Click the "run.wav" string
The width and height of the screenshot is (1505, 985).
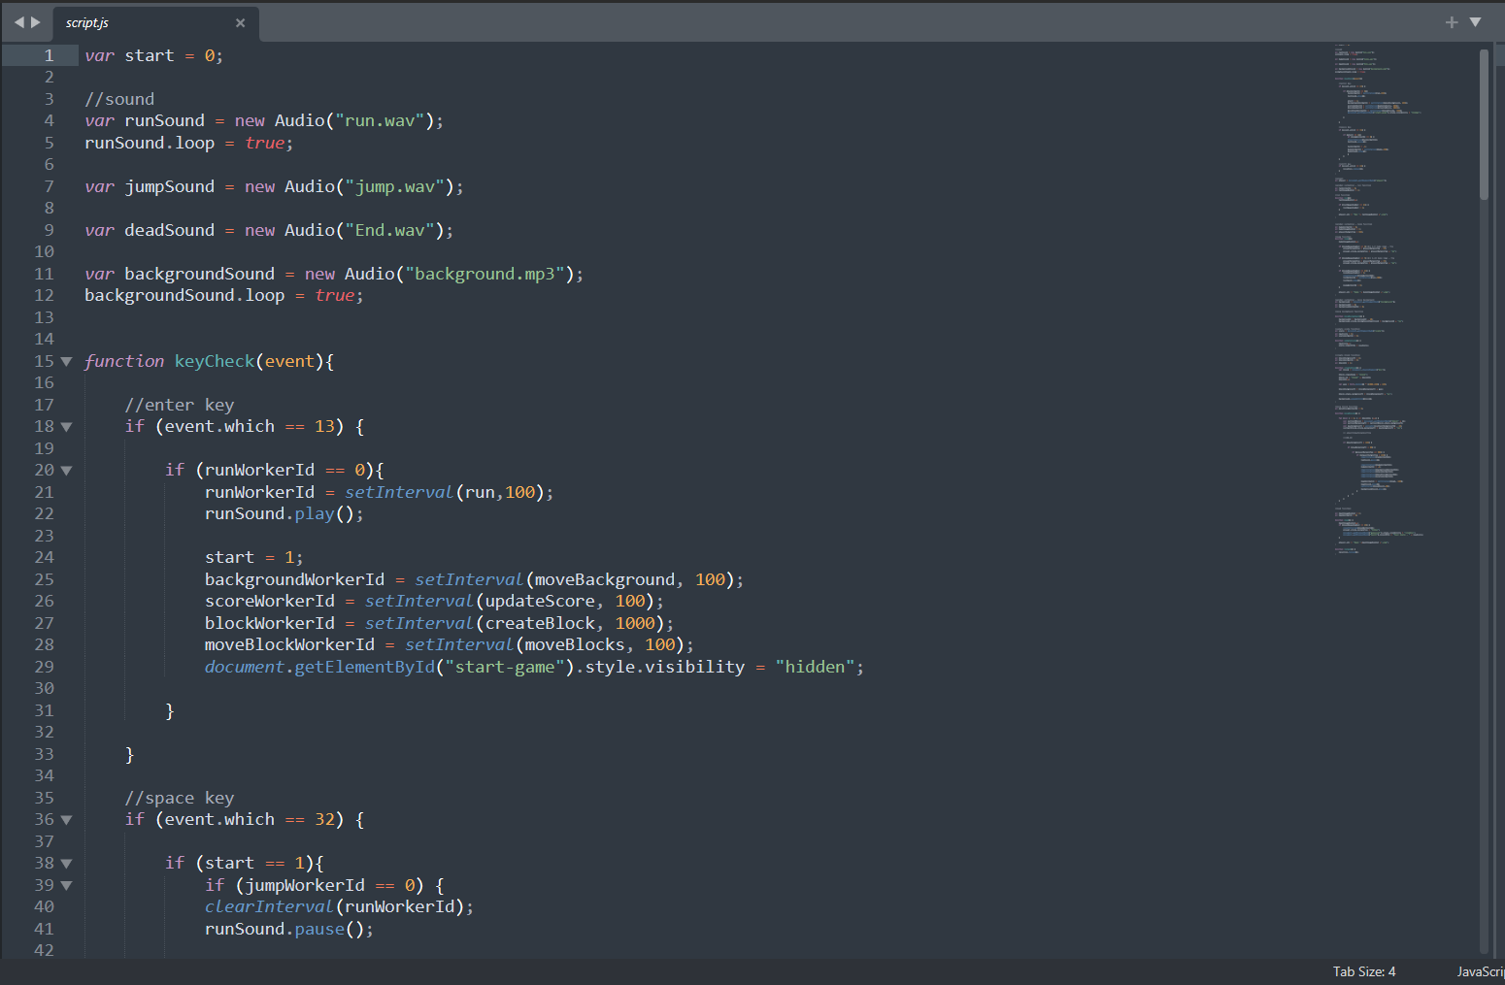pos(380,120)
